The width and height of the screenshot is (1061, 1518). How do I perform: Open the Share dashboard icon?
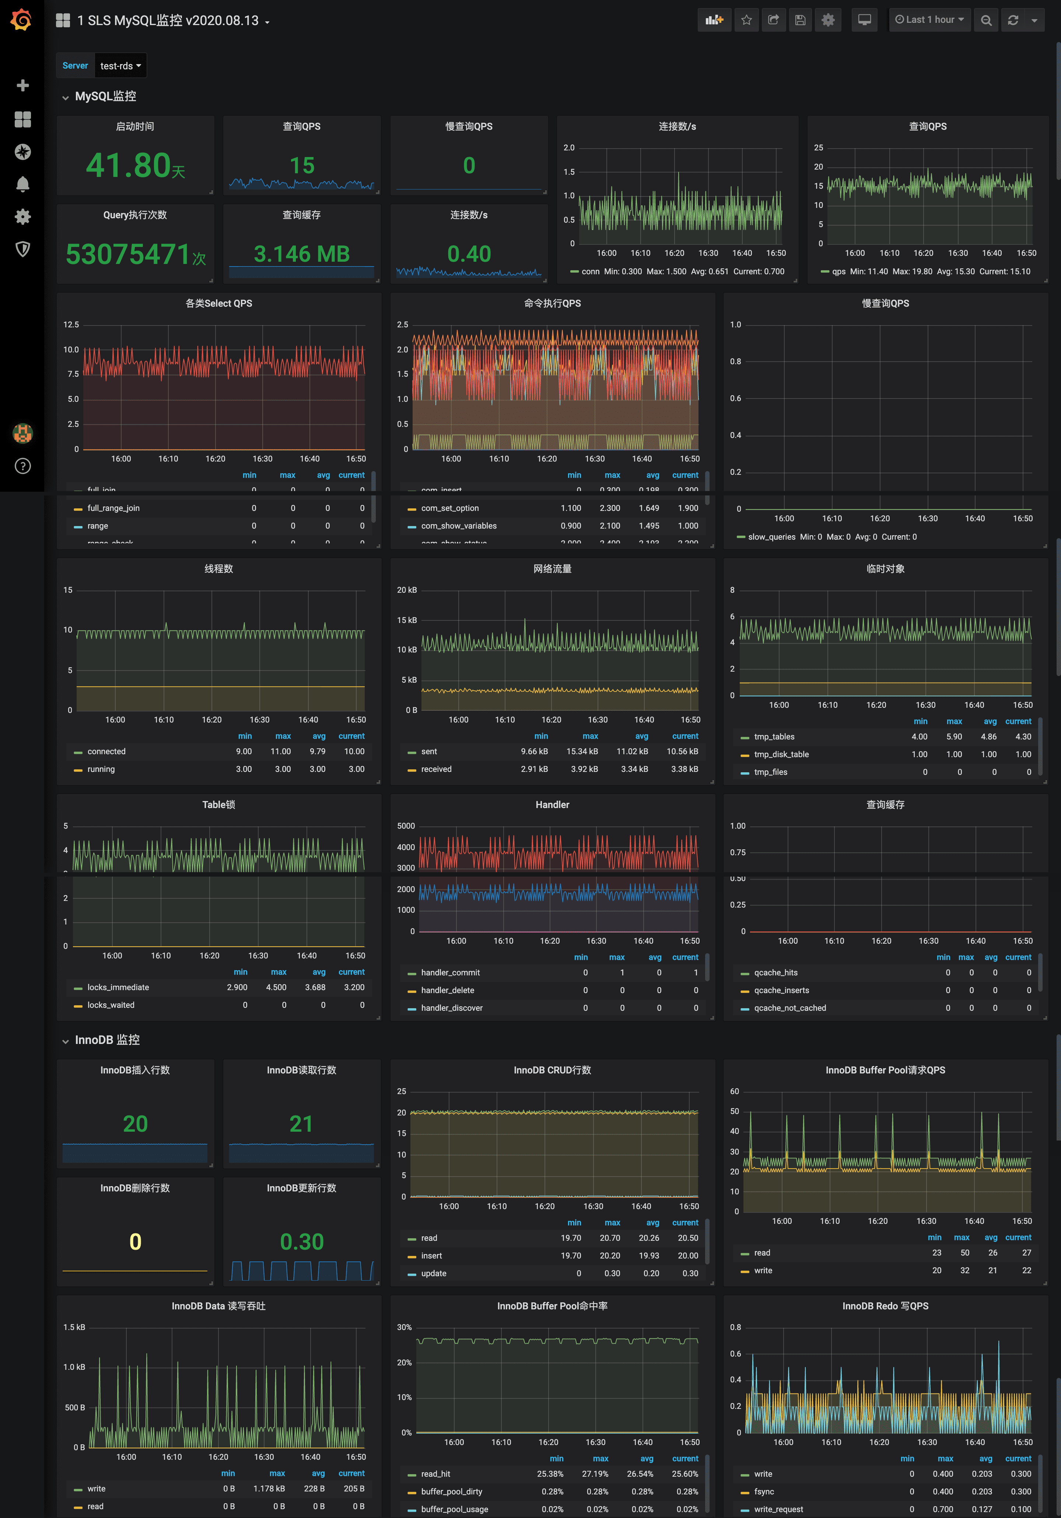[x=773, y=20]
